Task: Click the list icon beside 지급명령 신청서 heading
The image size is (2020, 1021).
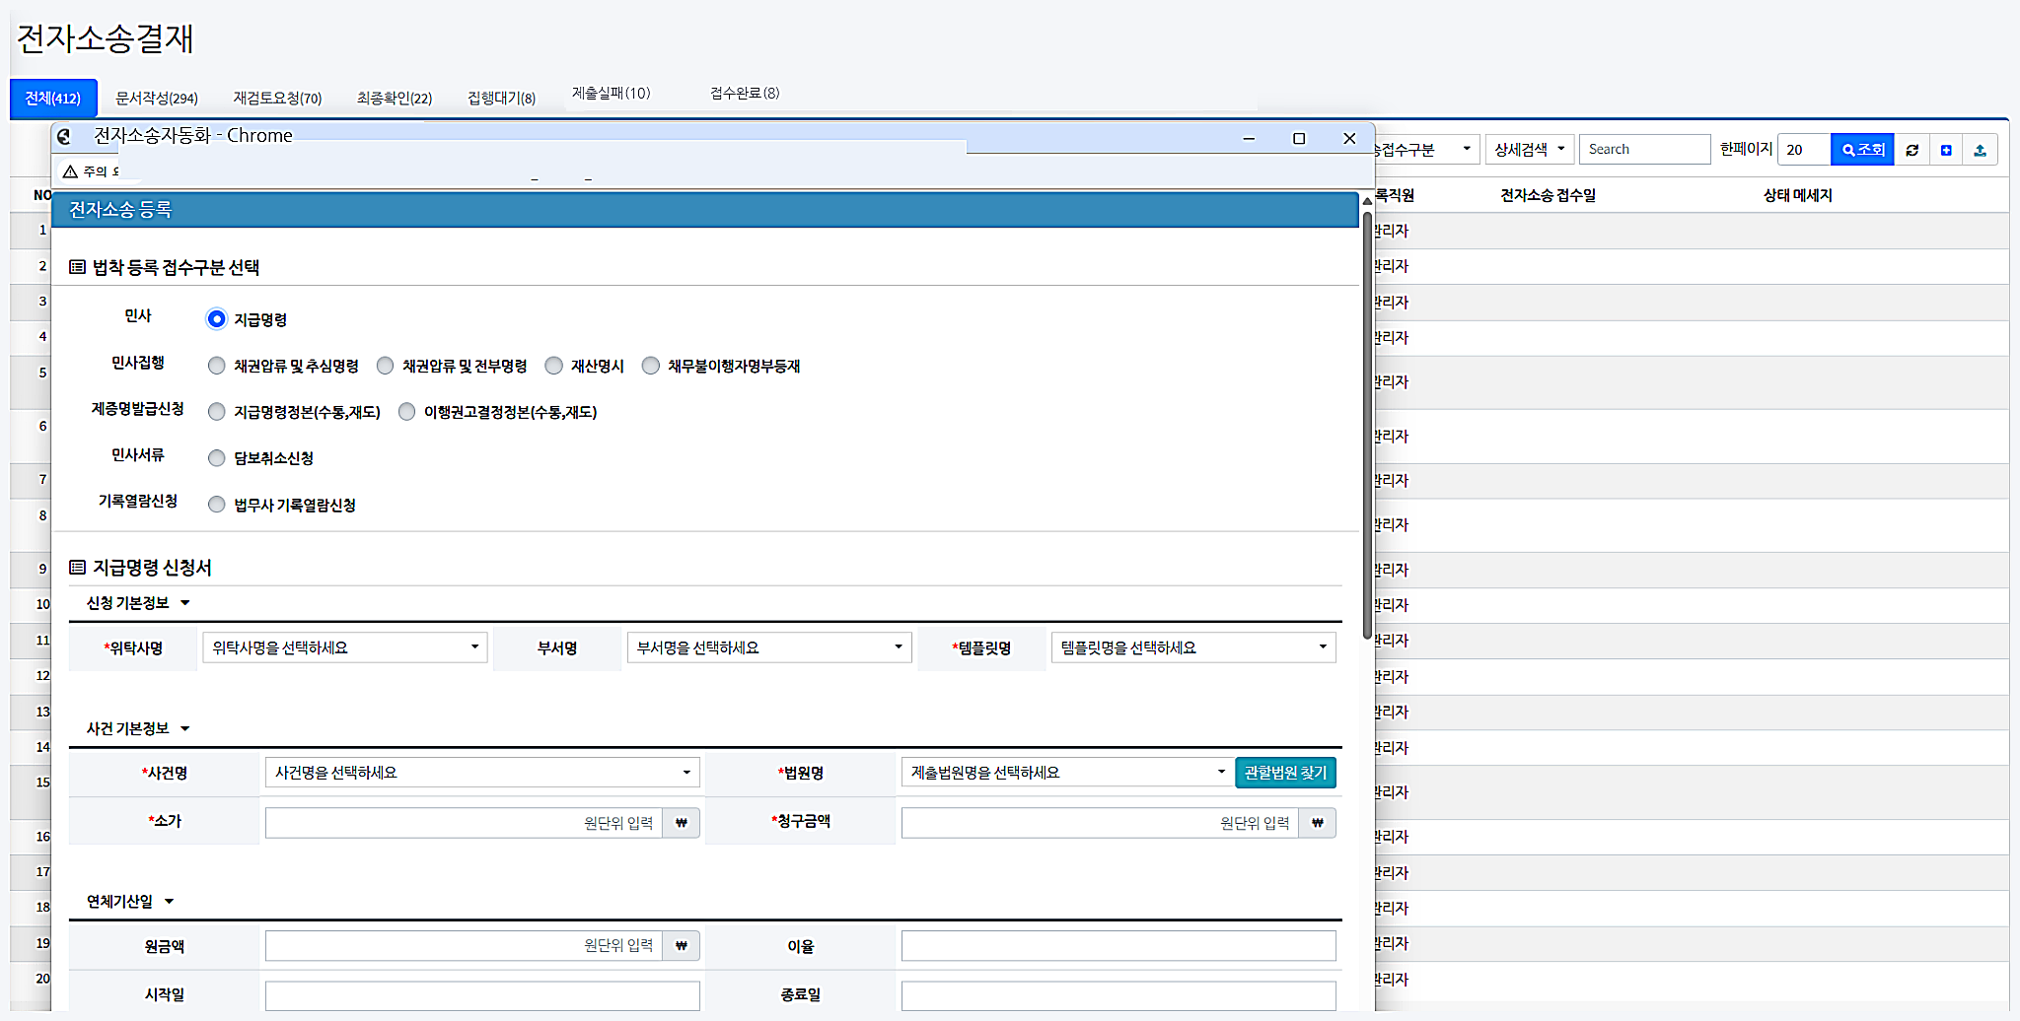Action: [77, 568]
